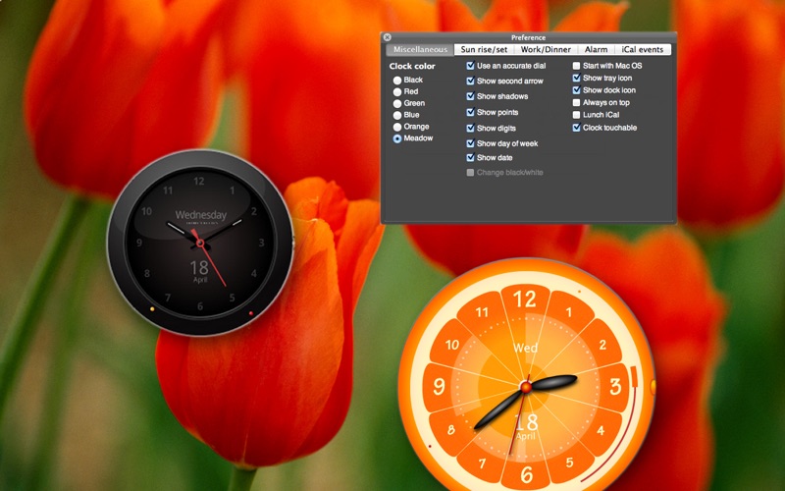785x491 pixels.
Task: Enable Start with Mac OS
Action: [x=577, y=66]
